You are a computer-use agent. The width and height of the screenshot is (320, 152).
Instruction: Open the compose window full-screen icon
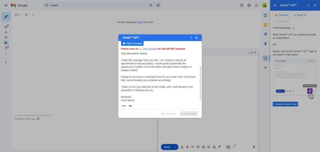pyautogui.click(x=252, y=53)
